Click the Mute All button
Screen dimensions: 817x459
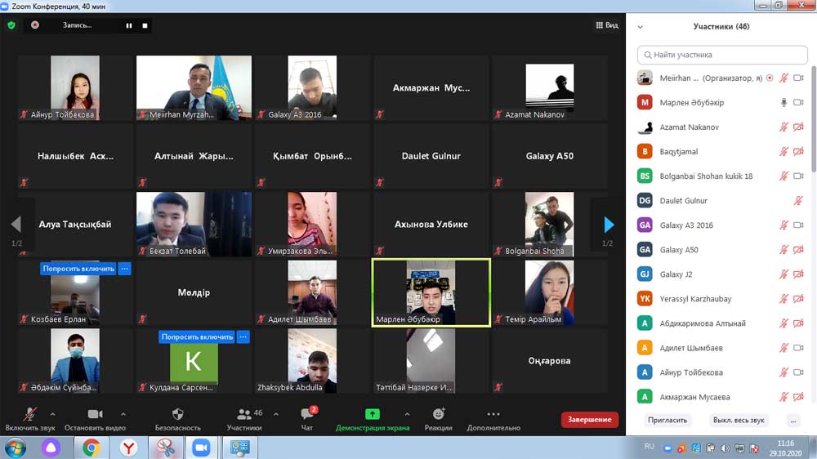point(739,420)
